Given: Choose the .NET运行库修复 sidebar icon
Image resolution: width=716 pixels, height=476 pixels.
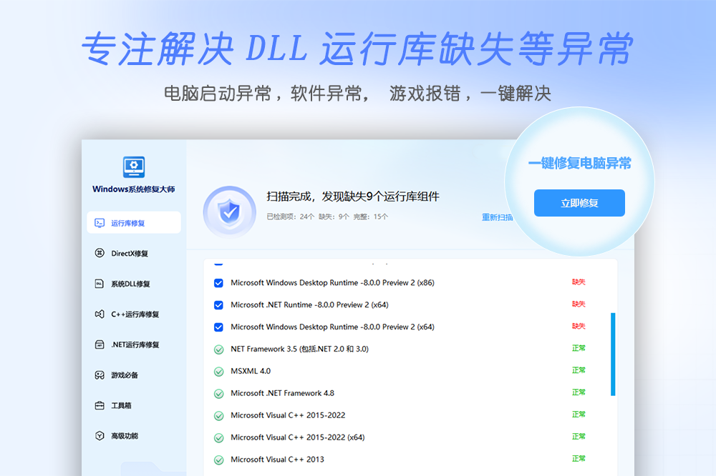Looking at the screenshot, I should point(100,344).
